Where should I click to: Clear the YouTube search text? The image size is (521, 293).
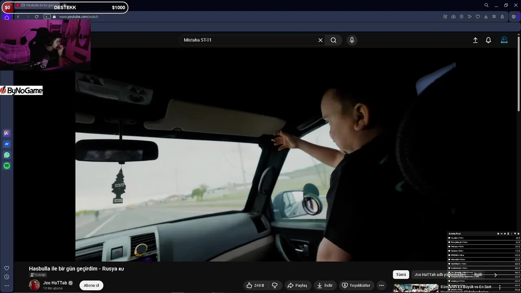320,40
